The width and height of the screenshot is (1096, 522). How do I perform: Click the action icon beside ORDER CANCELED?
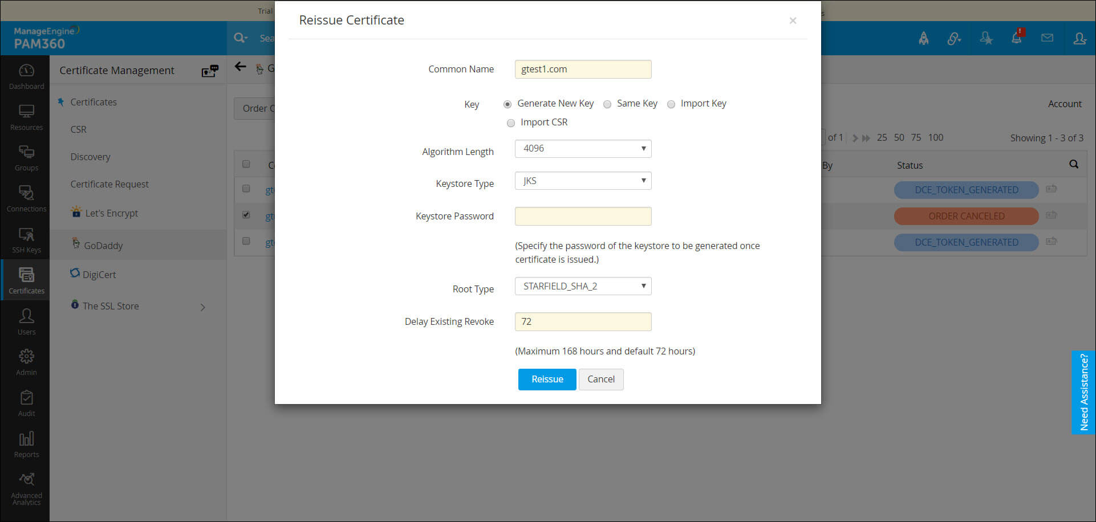tap(1052, 215)
